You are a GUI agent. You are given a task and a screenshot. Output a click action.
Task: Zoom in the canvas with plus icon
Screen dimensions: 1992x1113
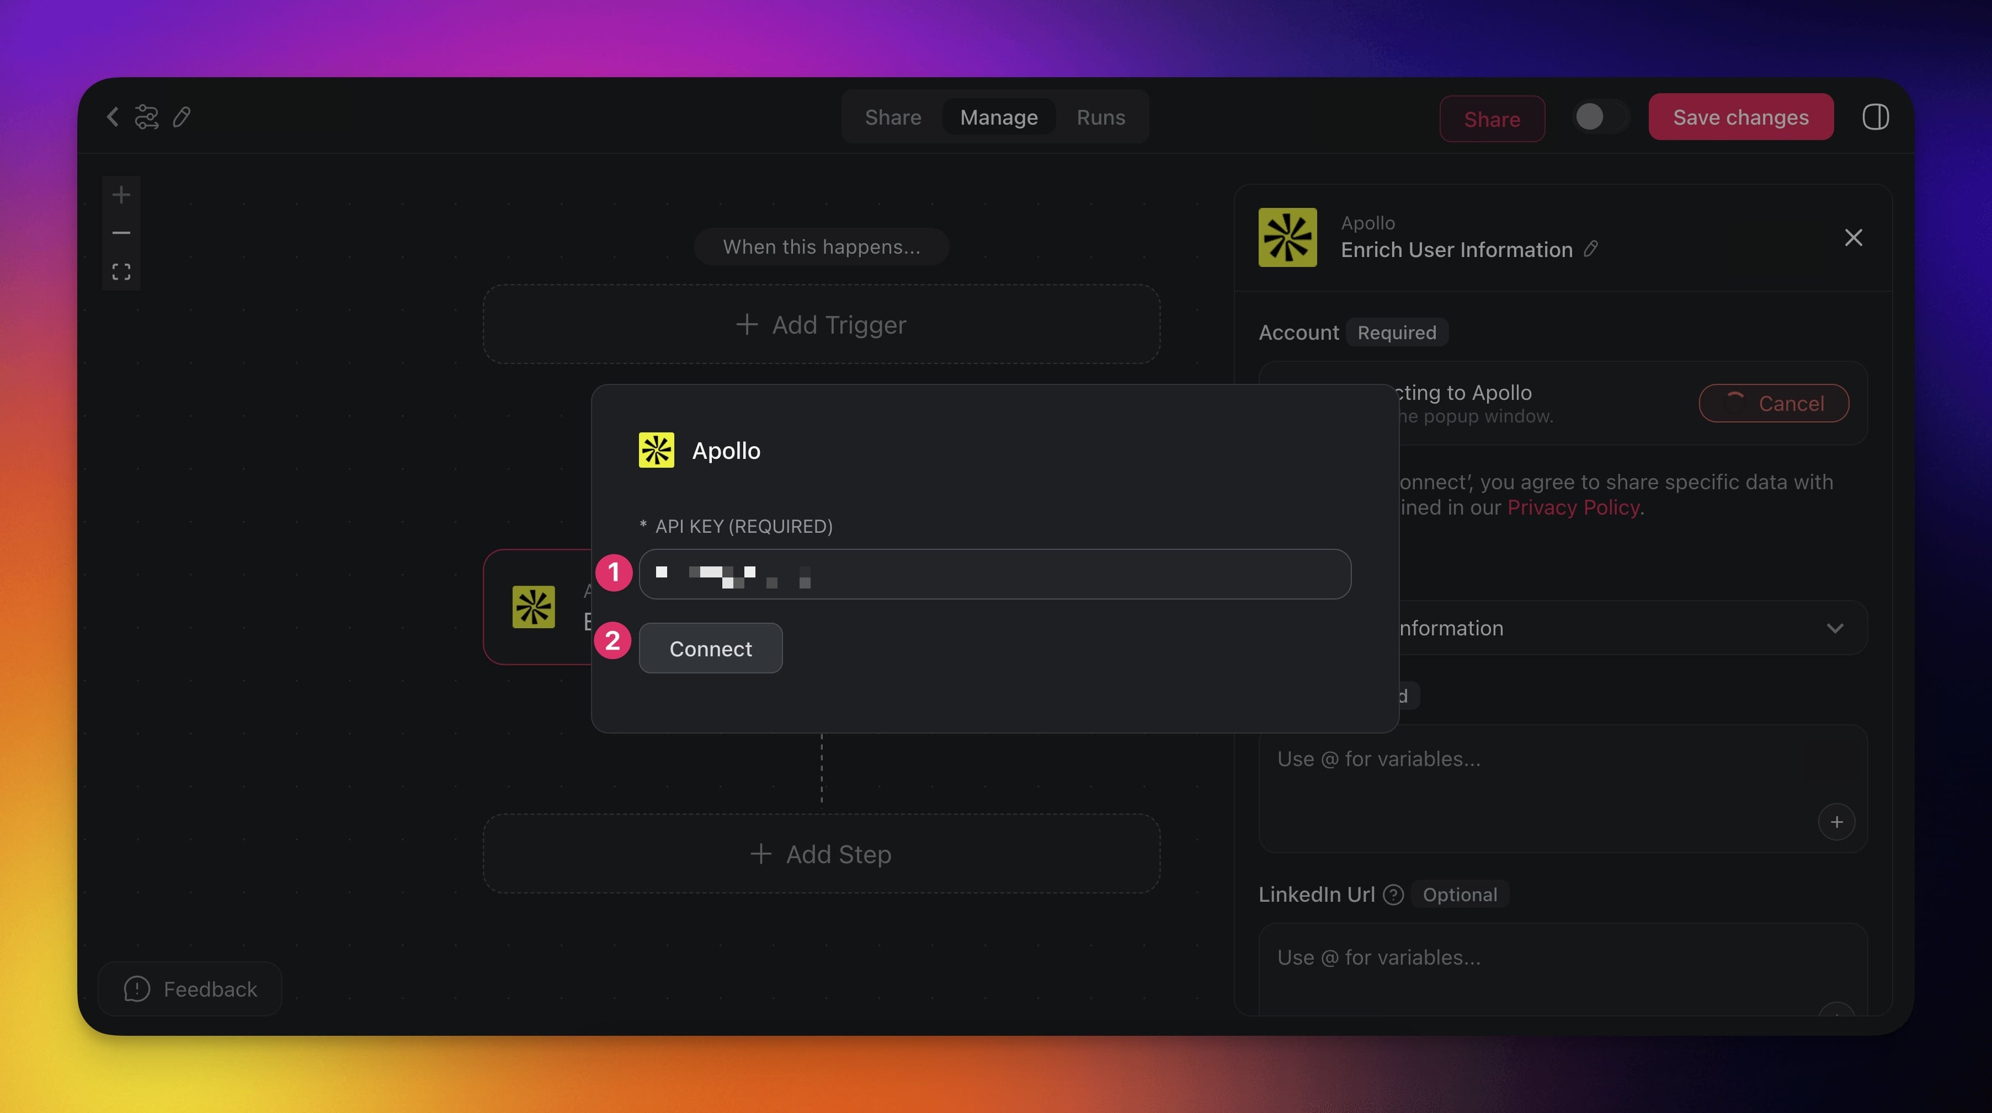(121, 195)
